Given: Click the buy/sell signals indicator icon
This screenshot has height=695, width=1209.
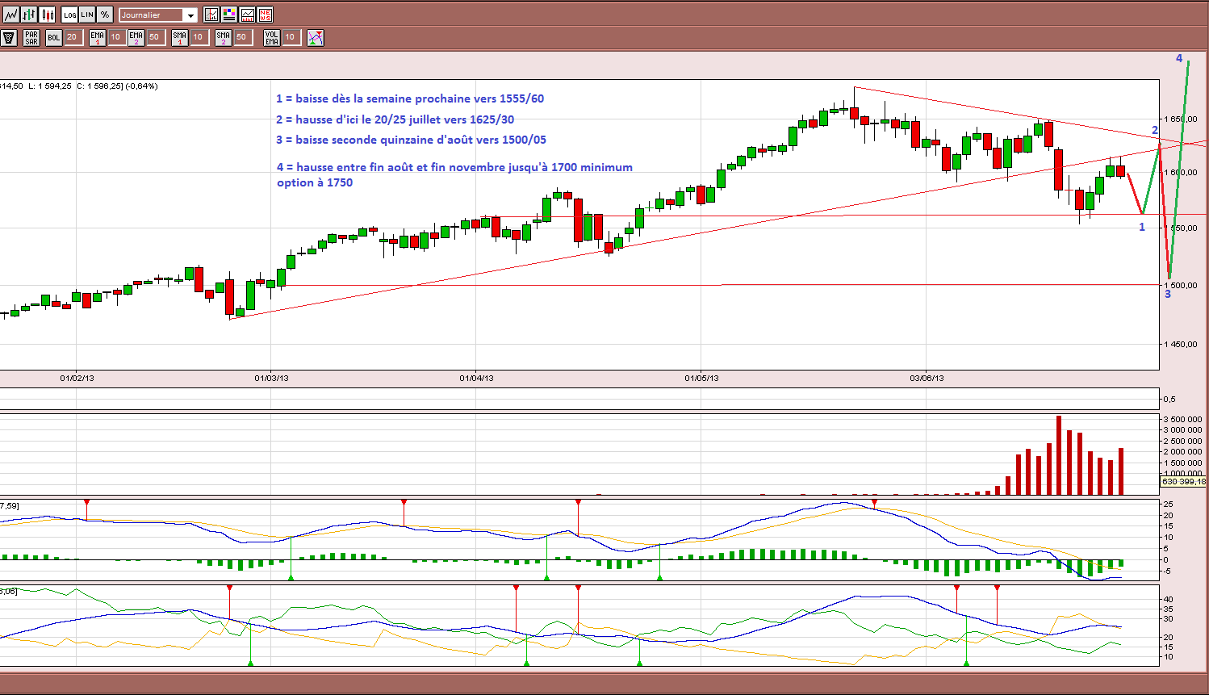Looking at the screenshot, I should point(316,37).
